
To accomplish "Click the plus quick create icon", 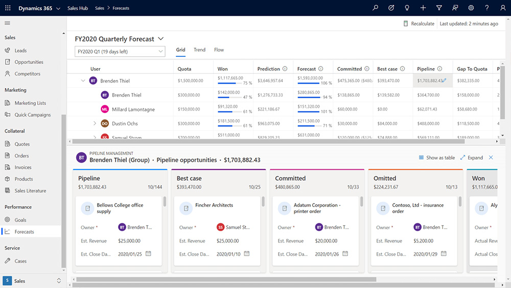I will tap(423, 8).
